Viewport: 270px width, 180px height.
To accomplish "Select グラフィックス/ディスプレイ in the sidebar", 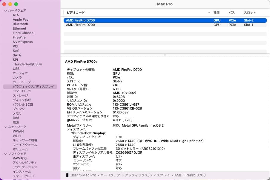I will (x=30, y=87).
